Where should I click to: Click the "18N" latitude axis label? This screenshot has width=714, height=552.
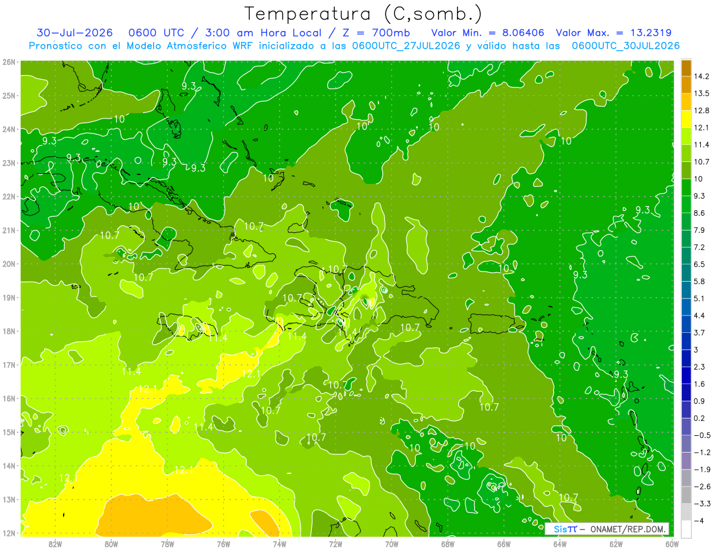[9, 331]
